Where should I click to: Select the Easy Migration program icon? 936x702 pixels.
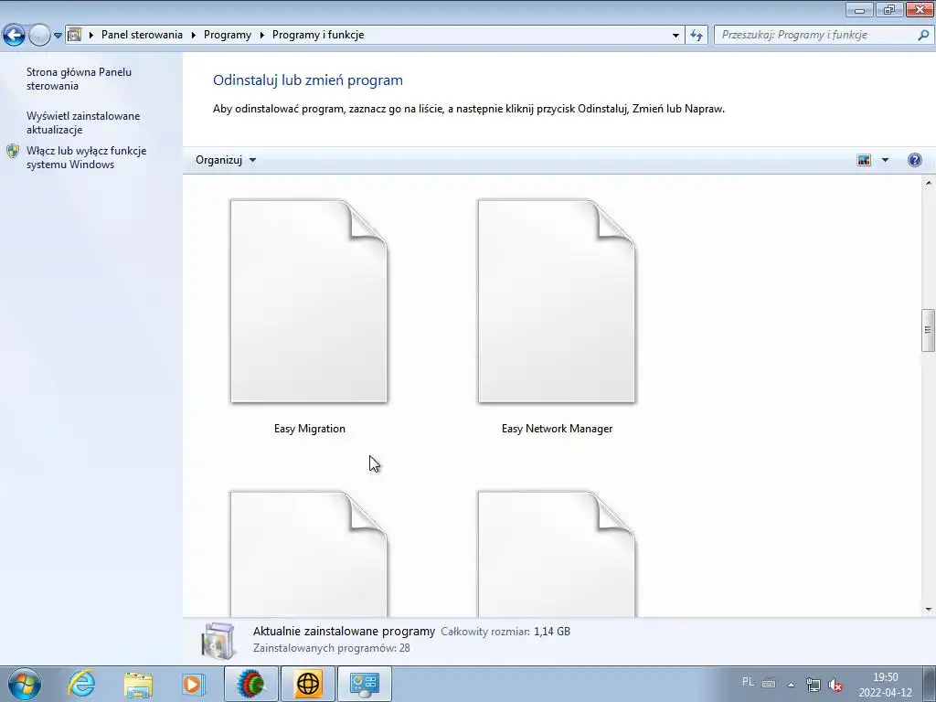click(x=309, y=302)
